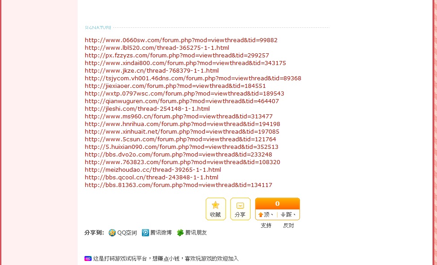Follow the tsjycom.vh001.46dns.com link
The height and width of the screenshot is (265, 437).
pos(193,78)
